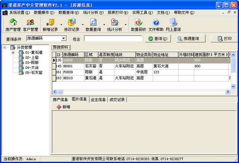This screenshot has height=163, width=239.
Task: Collapse the 分类管理 tree node
Action: (5, 48)
